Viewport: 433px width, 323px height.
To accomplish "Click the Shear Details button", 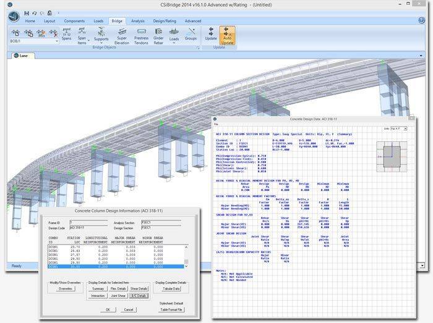I will point(139,288).
